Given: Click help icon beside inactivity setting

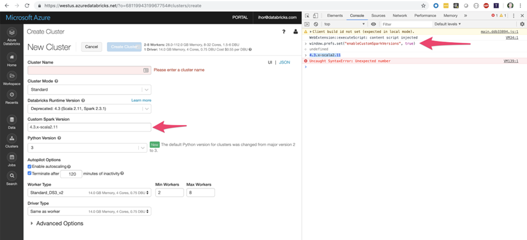Looking at the screenshot, I should (122, 173).
